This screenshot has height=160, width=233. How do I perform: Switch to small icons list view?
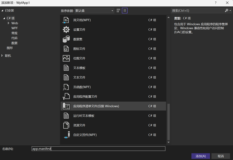coord(124,11)
